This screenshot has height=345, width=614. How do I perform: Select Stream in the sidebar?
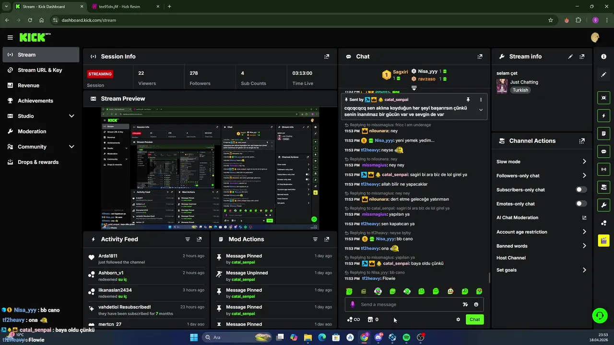click(x=41, y=55)
